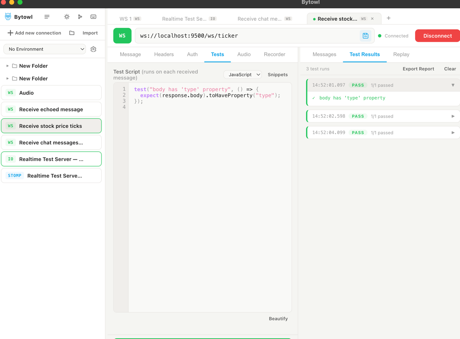Clear the test results
Viewport: 460px width, 339px height.
(450, 69)
